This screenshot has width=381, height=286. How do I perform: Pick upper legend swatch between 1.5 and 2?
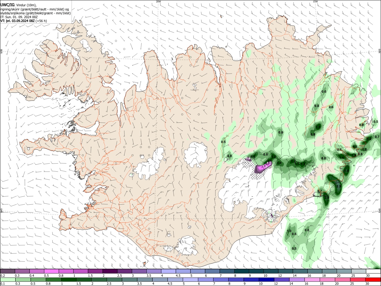(95, 271)
